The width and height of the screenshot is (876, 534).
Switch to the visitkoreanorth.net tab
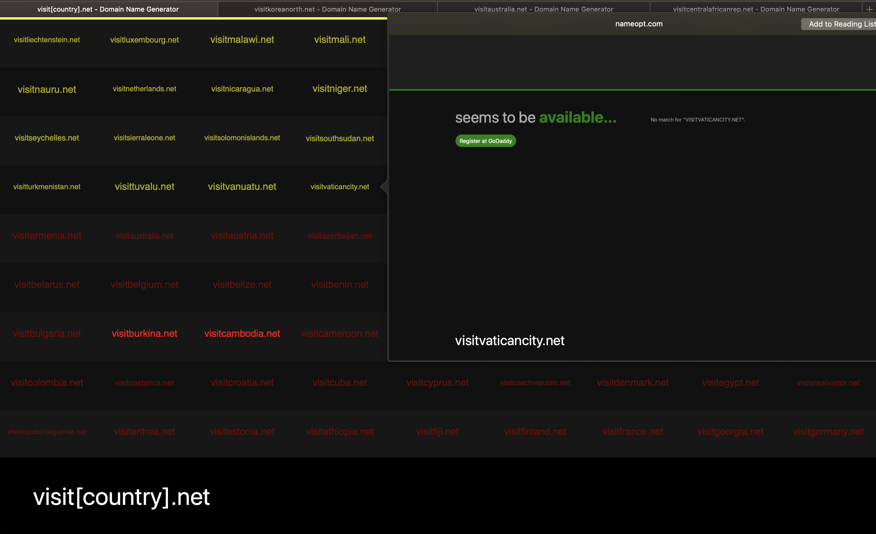click(x=327, y=9)
